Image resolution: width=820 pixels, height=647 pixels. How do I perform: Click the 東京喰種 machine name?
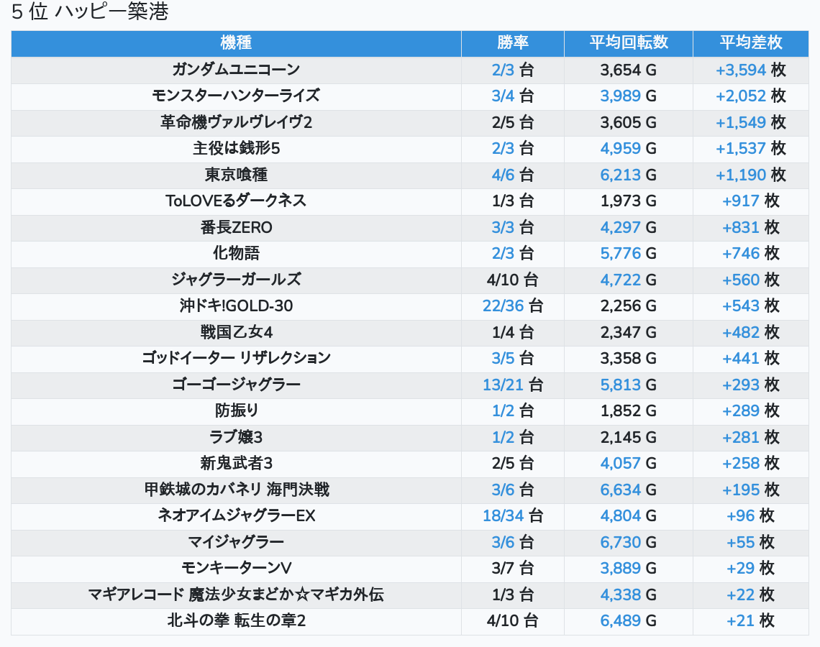236,175
